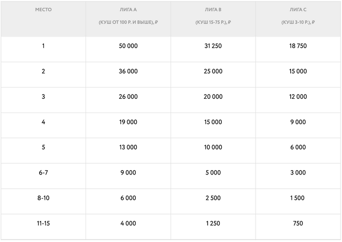This screenshot has width=342, height=242.
Task: Click the МЕСТО column header
Action: (x=43, y=10)
